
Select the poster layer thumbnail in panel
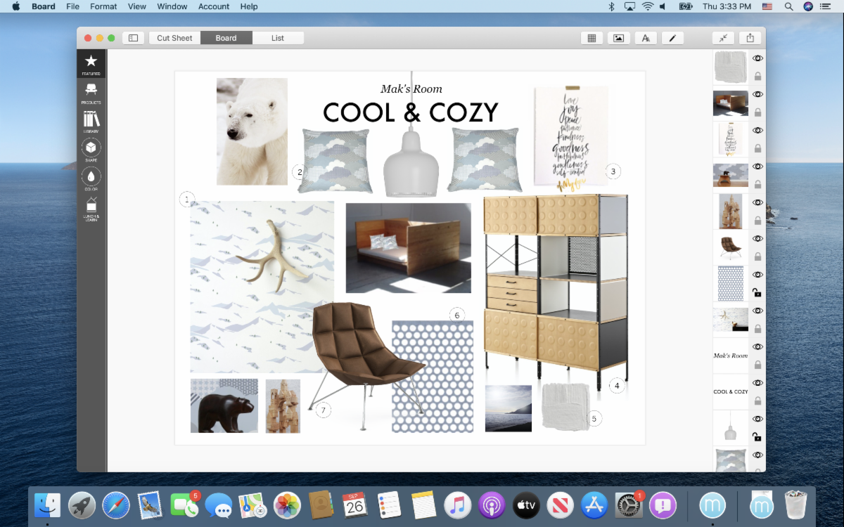click(x=731, y=139)
